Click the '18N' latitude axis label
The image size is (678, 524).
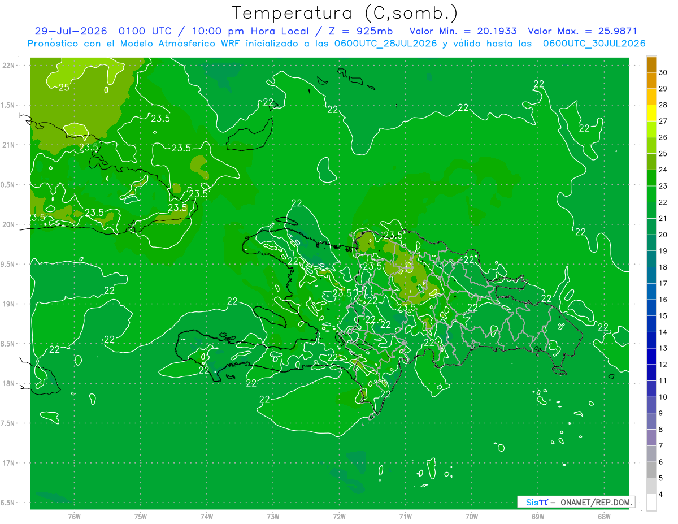pos(10,383)
